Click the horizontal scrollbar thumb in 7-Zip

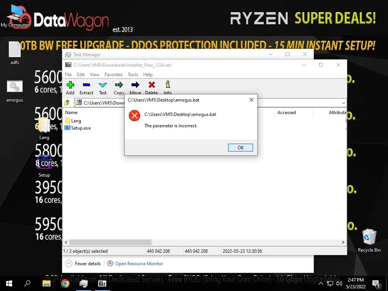pos(110,242)
